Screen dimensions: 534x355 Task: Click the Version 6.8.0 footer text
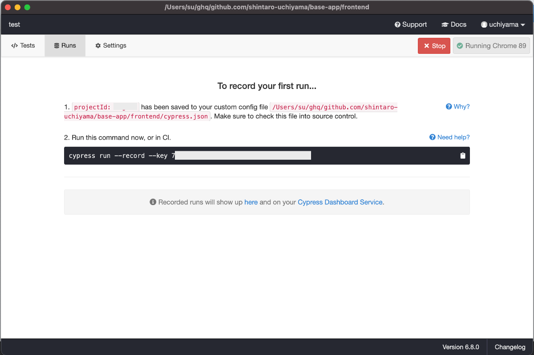[461, 347]
